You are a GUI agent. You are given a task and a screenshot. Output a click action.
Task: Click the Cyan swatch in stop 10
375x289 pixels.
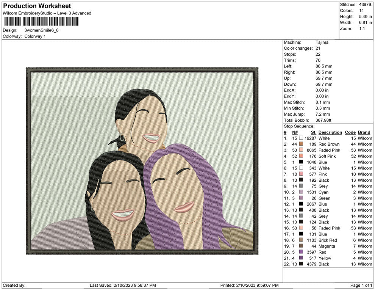(x=301, y=192)
